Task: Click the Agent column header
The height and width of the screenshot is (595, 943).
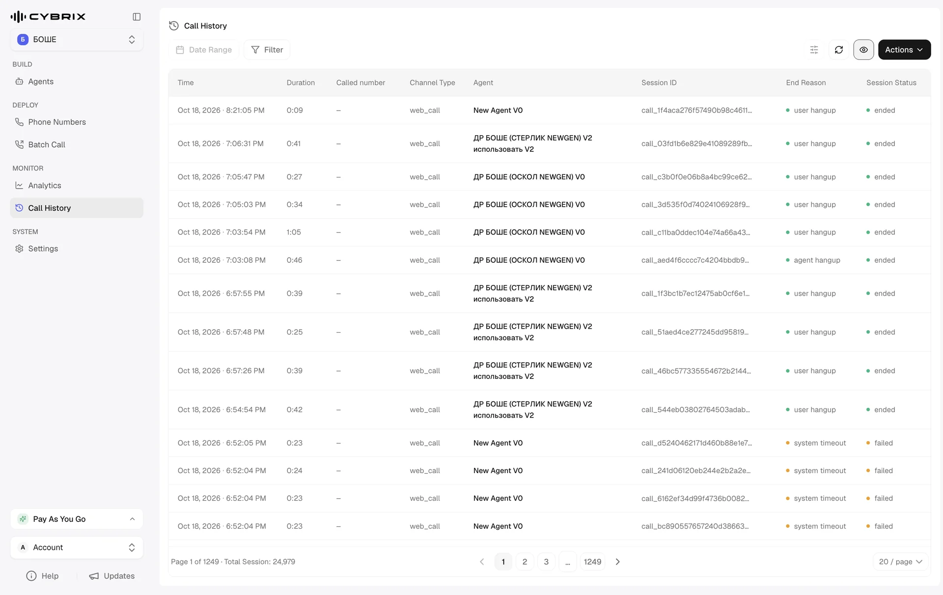Action: coord(483,83)
